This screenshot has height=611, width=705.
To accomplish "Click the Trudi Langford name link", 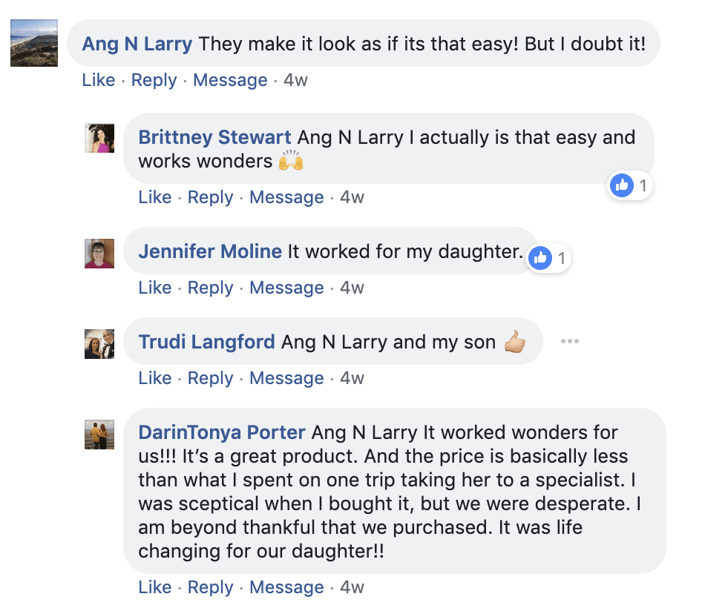I will coord(207,342).
